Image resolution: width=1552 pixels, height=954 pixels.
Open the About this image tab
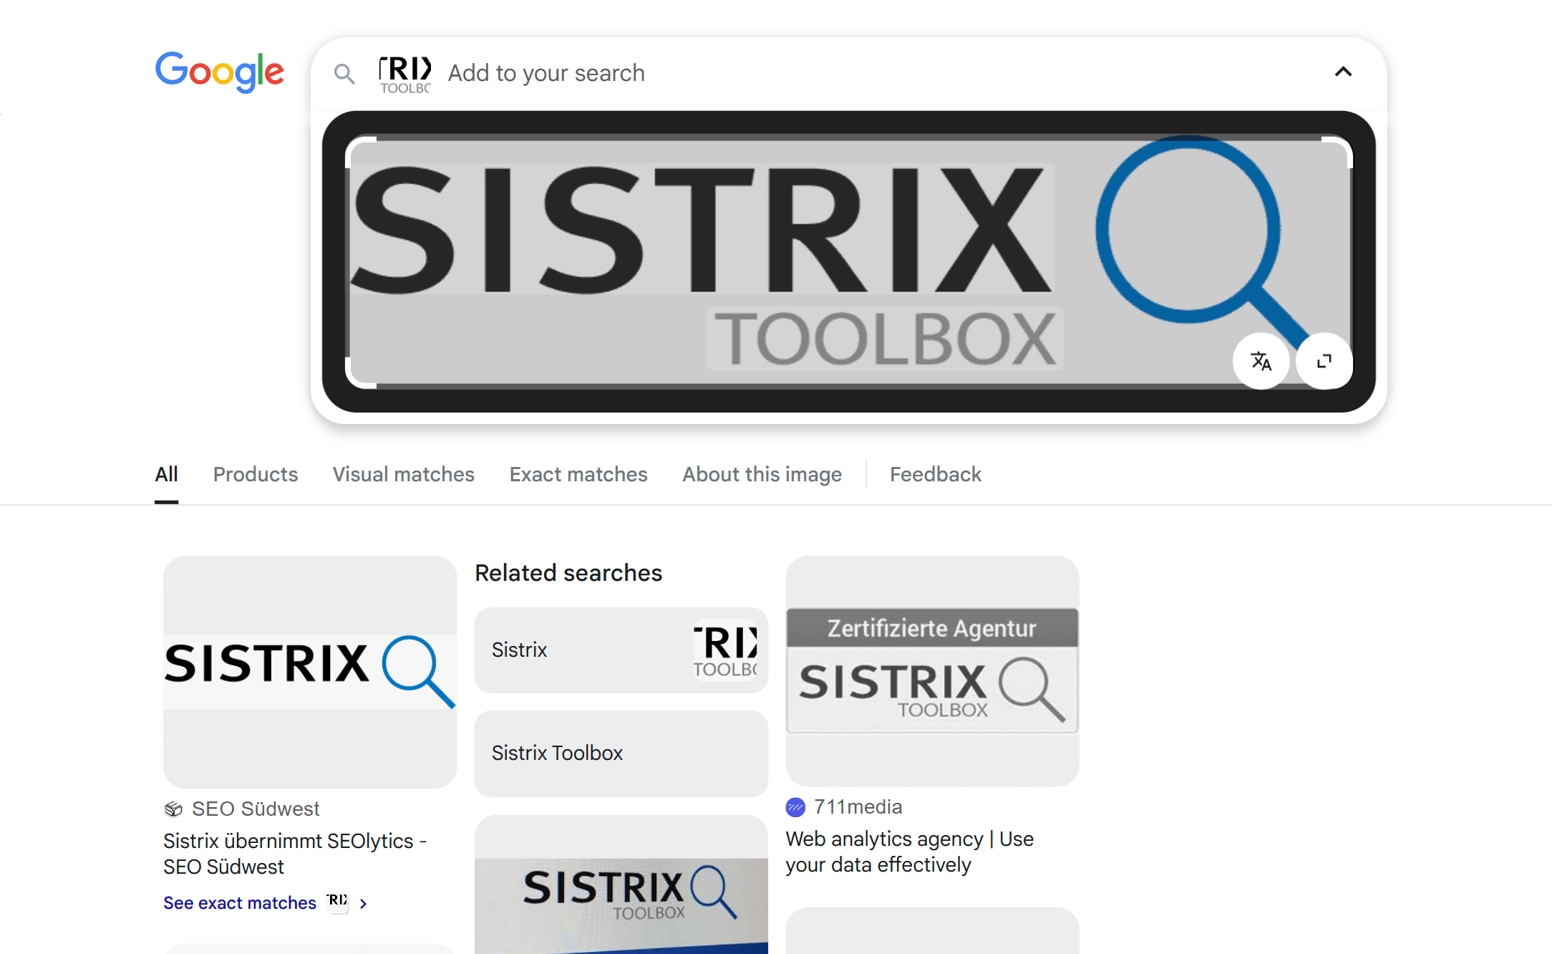[762, 474]
